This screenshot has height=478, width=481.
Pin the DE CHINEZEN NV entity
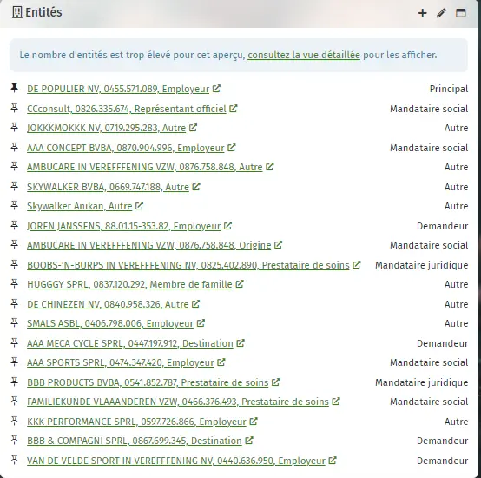pos(15,303)
